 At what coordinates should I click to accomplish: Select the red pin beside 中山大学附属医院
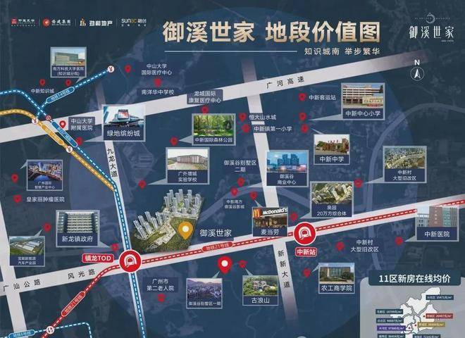[x=63, y=125]
